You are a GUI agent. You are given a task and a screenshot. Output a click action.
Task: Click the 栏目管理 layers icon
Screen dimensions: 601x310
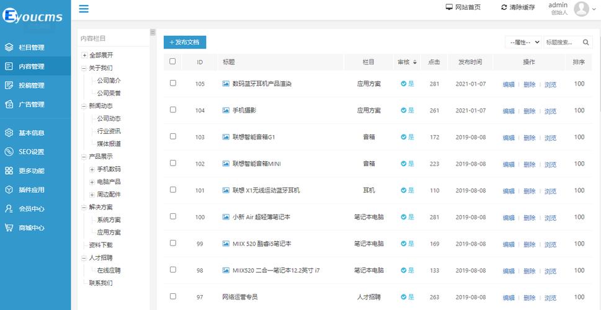9,48
